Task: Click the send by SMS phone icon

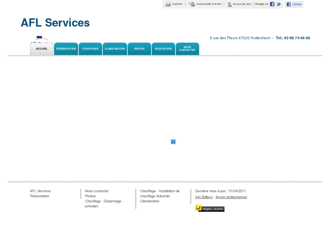Action: [x=229, y=4]
